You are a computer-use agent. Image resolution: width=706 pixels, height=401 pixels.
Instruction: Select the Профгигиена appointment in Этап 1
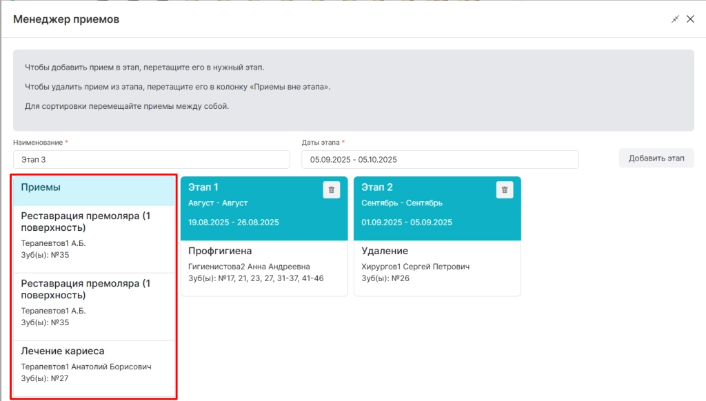264,268
